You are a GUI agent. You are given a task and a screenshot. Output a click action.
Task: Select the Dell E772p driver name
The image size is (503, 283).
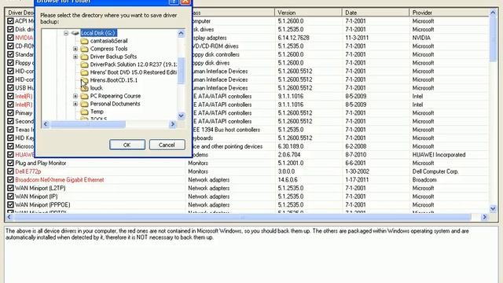pyautogui.click(x=28, y=171)
